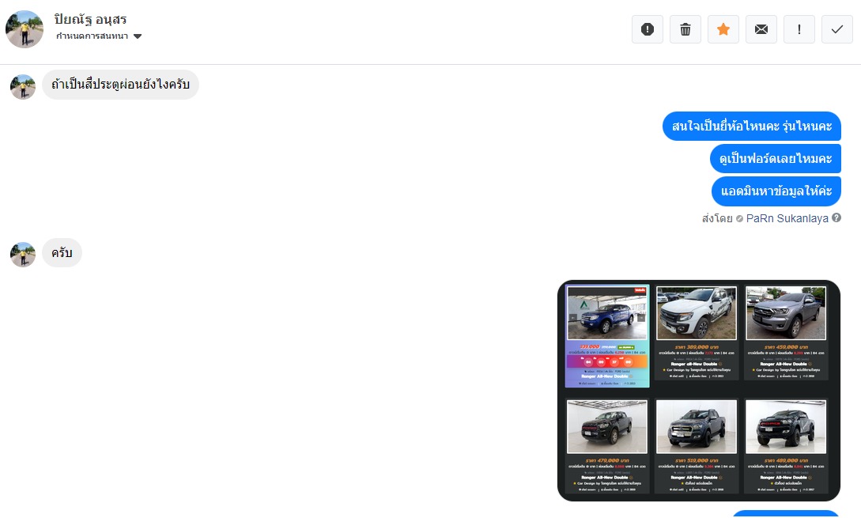Open ปิยณัฐ อนุสร profile name in header
Screen dimensions: 861x518
91,19
